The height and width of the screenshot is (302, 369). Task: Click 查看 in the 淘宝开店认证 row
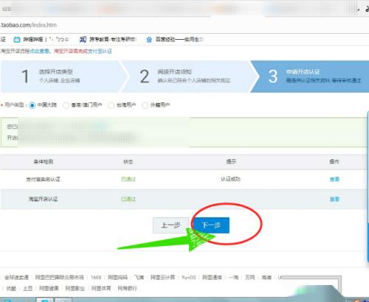coord(334,199)
